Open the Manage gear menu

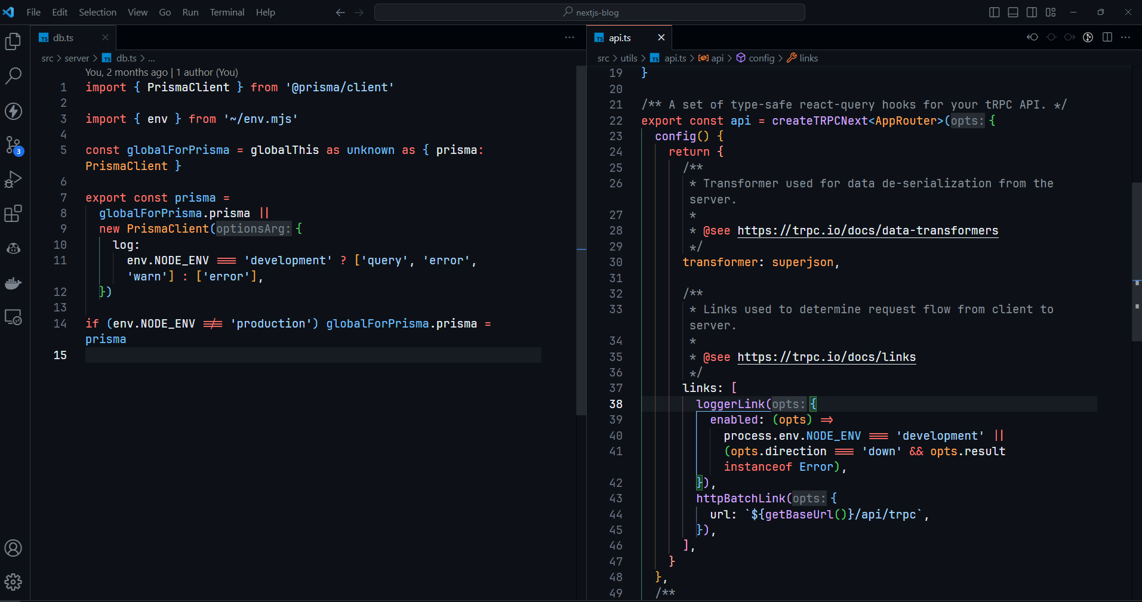13,582
